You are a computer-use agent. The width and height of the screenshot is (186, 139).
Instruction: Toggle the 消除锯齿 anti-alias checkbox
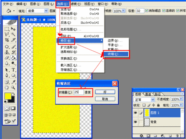tap(147, 11)
